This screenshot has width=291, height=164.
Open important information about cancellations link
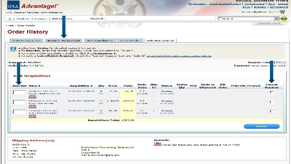click(x=179, y=56)
